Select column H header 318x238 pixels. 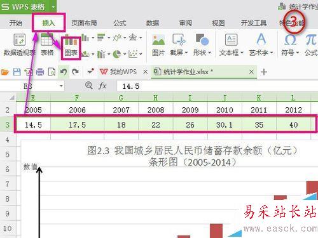point(156,98)
